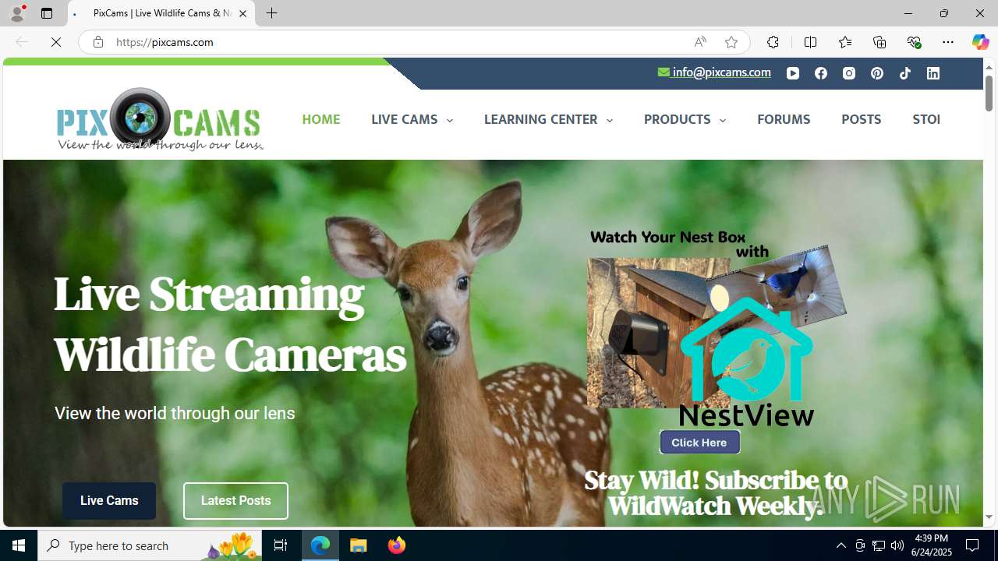Click the PixCams logo
Viewport: 998px width, 561px height.
coord(160,119)
